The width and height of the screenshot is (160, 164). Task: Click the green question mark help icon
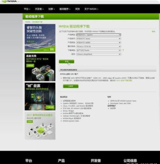tap(123, 50)
